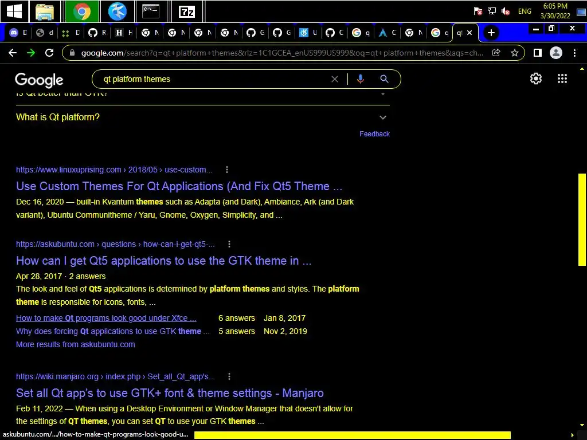This screenshot has height=440, width=587.
Task: Close the active qt search tab
Action: click(469, 33)
